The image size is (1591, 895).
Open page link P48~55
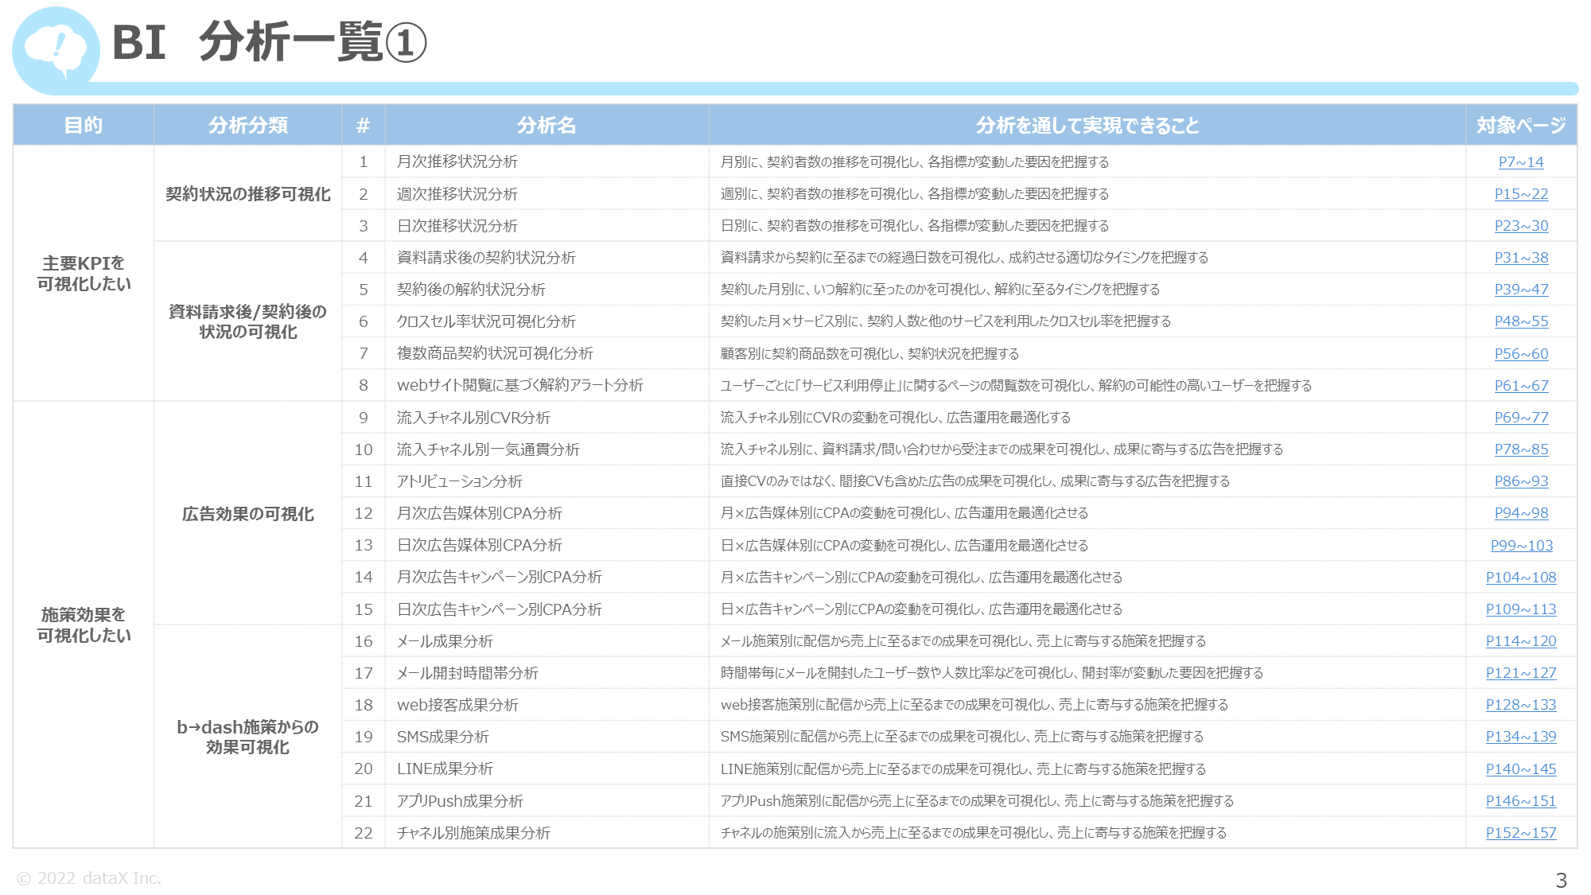click(1521, 321)
